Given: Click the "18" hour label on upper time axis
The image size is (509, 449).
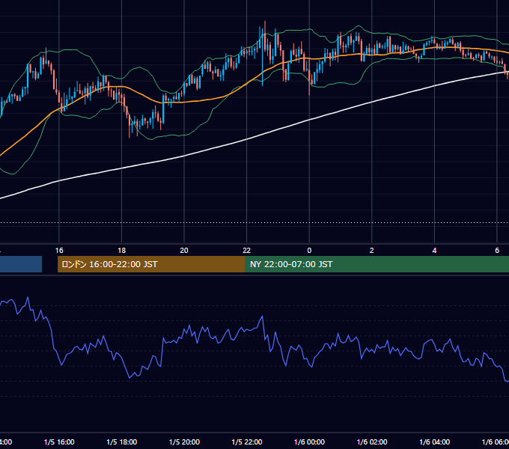Looking at the screenshot, I should [x=122, y=251].
